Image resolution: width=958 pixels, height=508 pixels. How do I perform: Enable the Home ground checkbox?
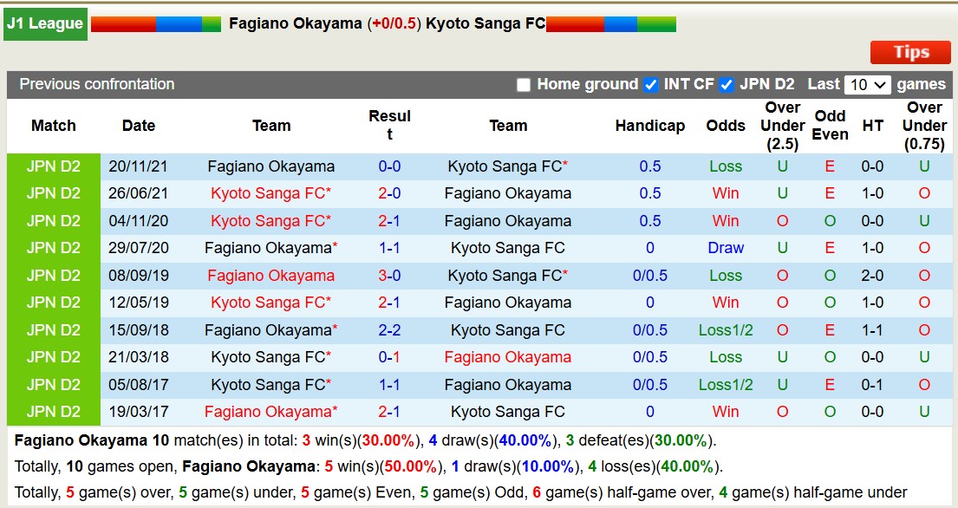click(524, 84)
